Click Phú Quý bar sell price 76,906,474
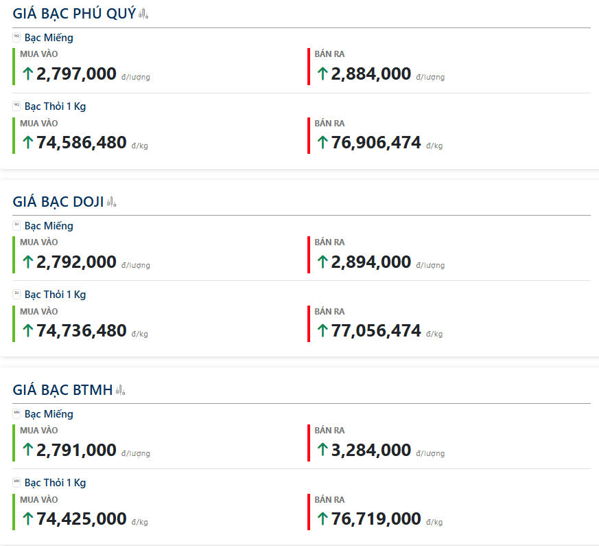Image resolution: width=599 pixels, height=546 pixels. point(376,143)
